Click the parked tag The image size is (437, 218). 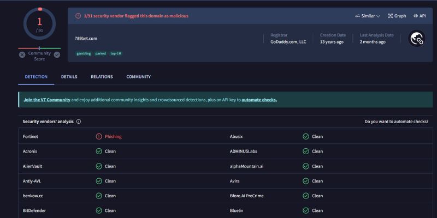tap(101, 53)
